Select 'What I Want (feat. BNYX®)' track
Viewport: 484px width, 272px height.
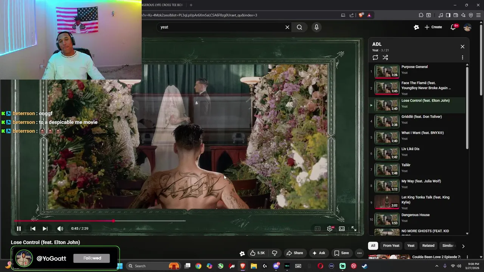(417, 137)
